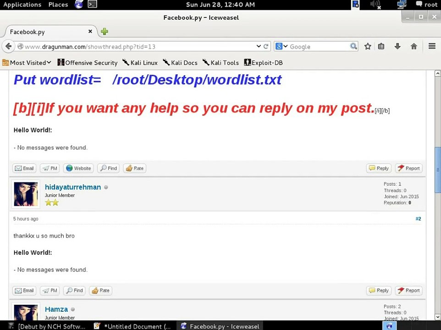Click the page scroll-up arrow

coord(437,73)
